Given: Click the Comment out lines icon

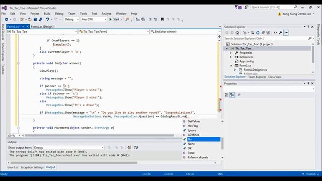Looking at the screenshot, I should [x=150, y=19].
